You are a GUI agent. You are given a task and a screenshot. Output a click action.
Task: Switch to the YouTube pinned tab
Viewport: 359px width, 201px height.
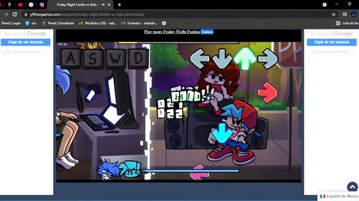tap(20, 4)
